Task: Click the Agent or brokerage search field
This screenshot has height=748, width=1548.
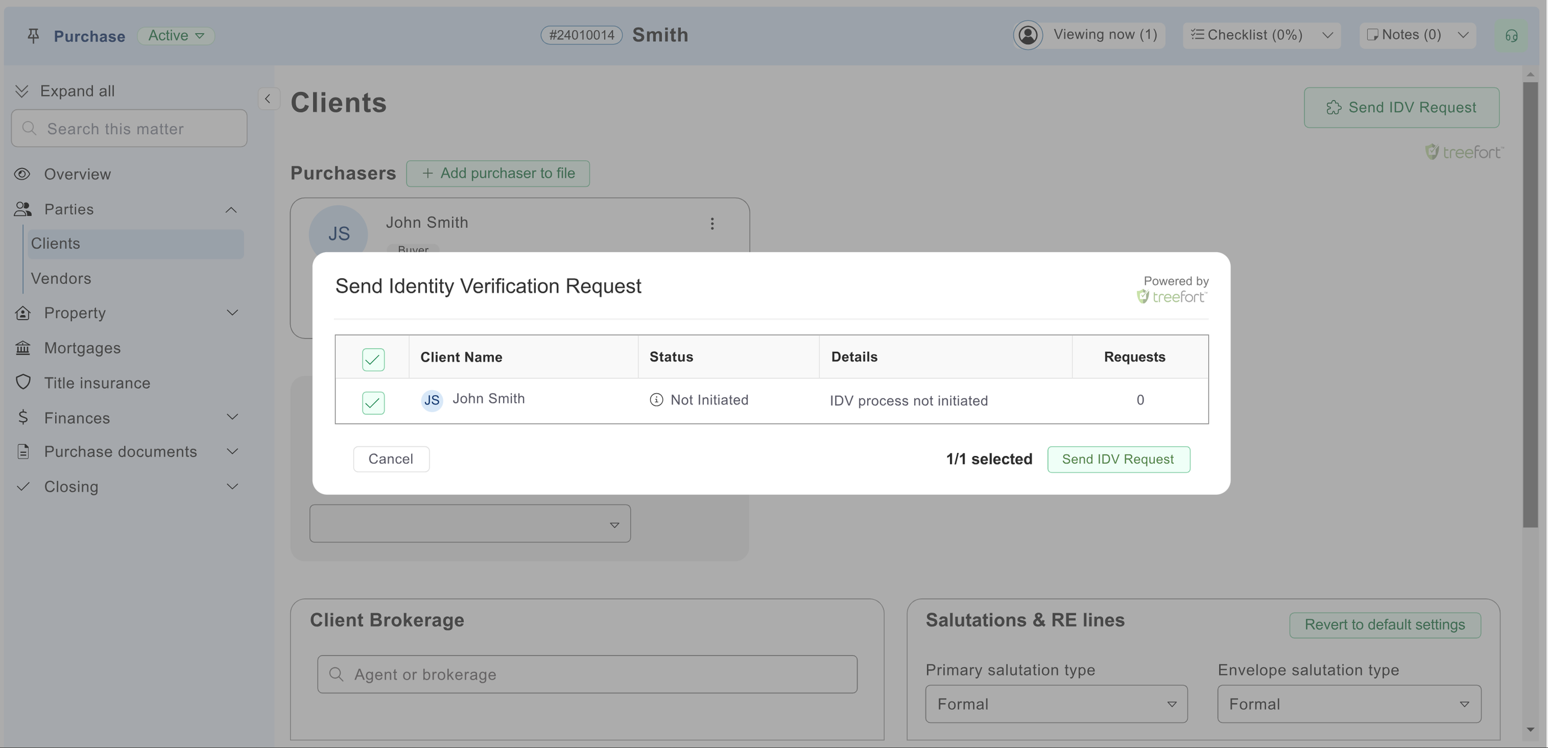Action: [587, 674]
